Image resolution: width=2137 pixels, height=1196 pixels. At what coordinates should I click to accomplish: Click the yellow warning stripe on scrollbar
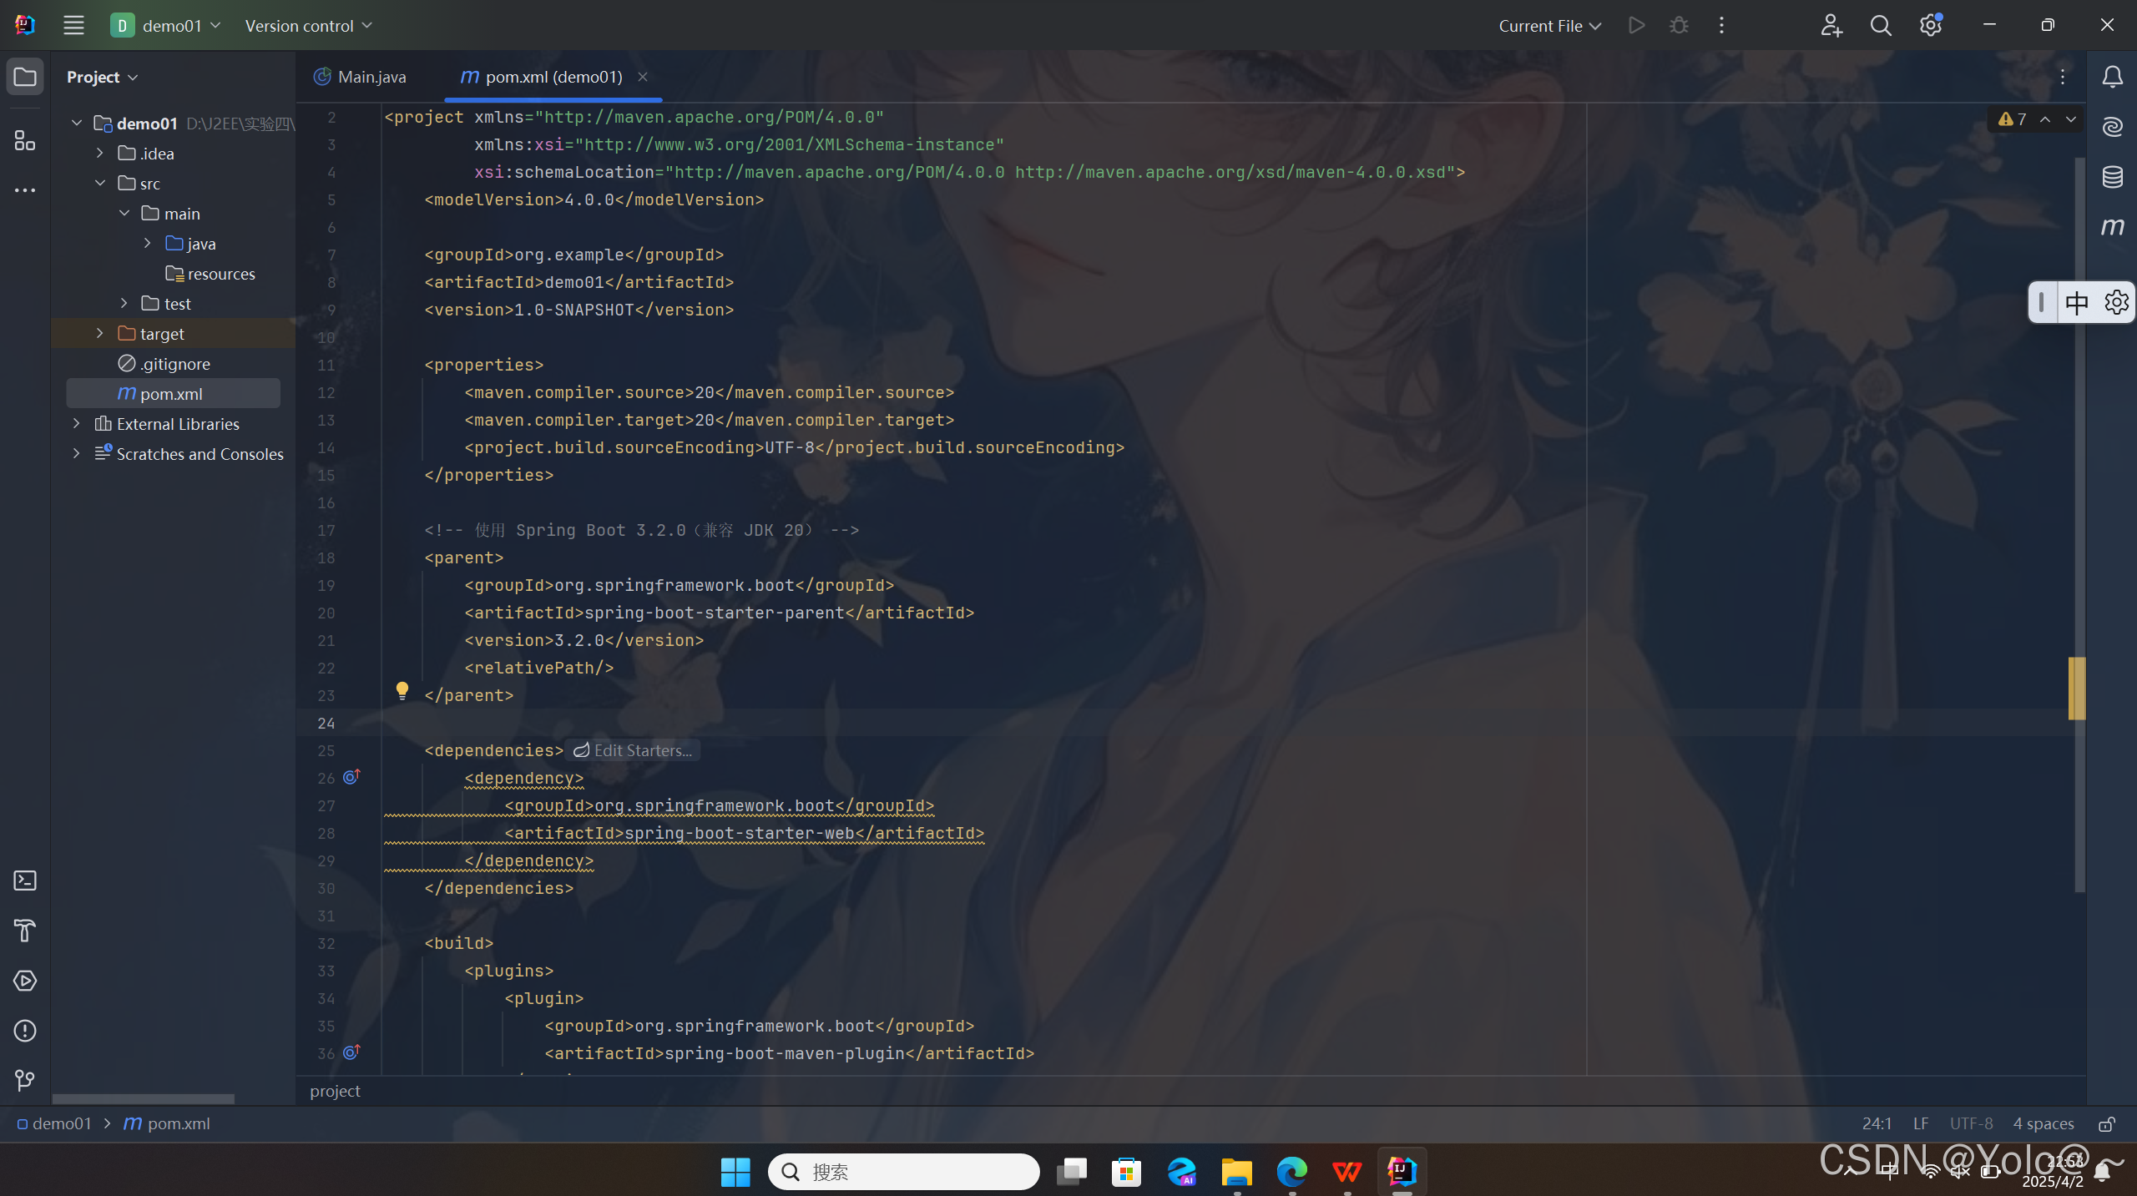2076,688
